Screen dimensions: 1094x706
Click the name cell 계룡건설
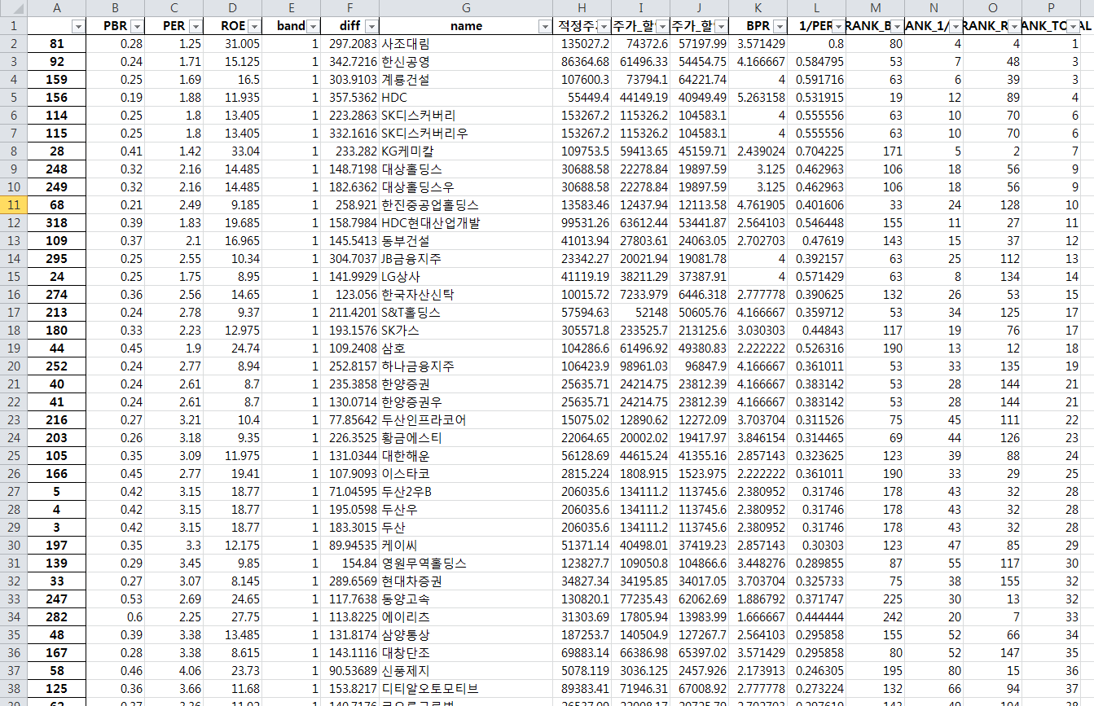tap(466, 80)
